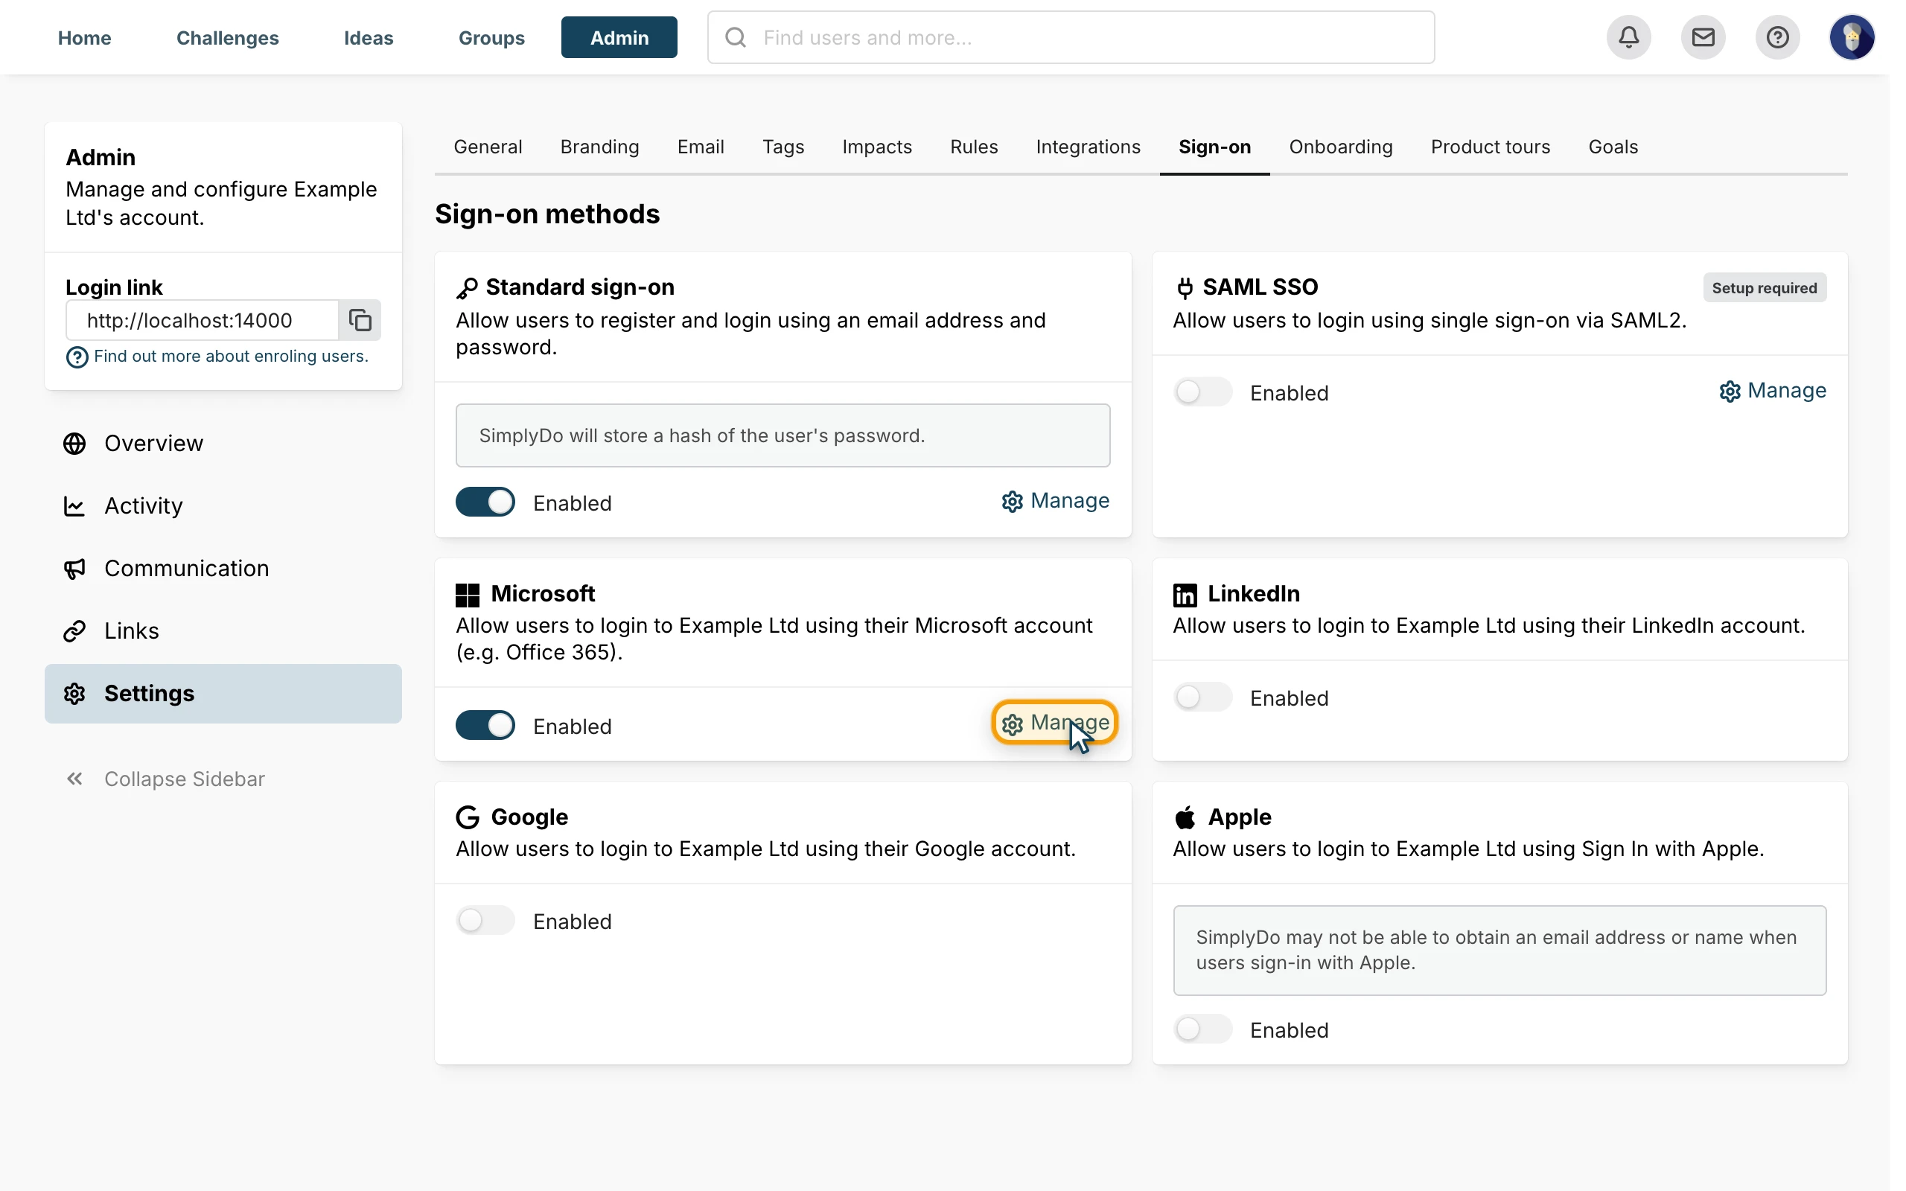The height and width of the screenshot is (1191, 1906).
Task: Click the Settings gear icon in the sidebar
Action: pyautogui.click(x=74, y=693)
